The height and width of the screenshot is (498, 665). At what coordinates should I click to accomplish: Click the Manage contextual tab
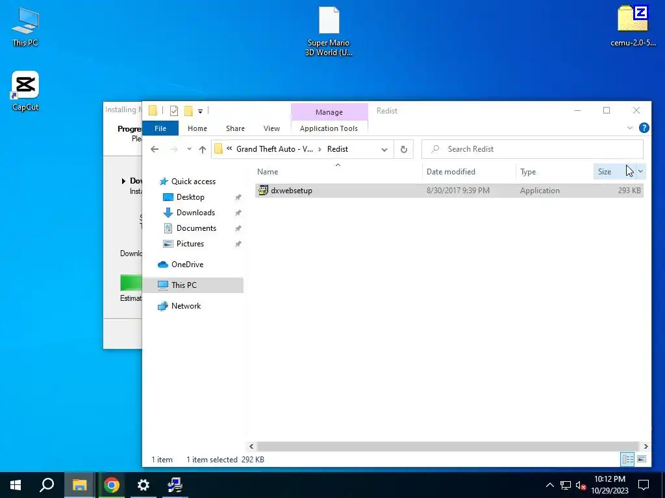pyautogui.click(x=329, y=112)
